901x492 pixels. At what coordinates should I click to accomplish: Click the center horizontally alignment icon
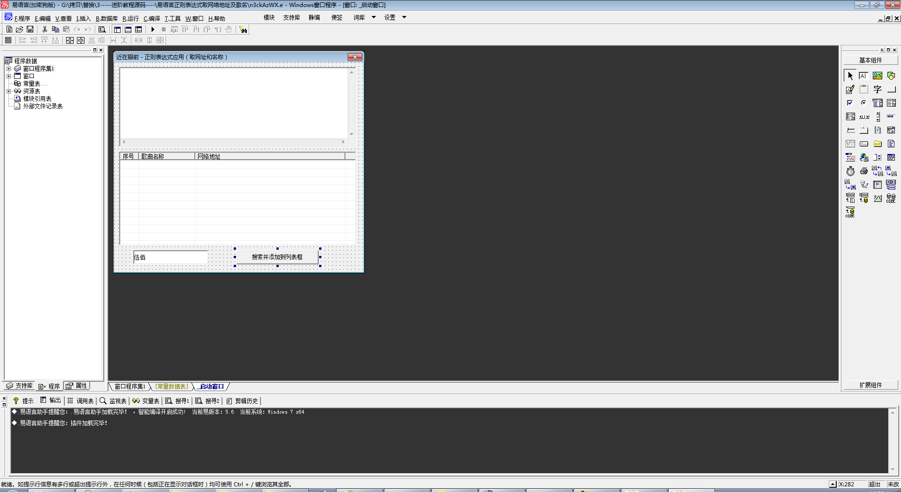pyautogui.click(x=70, y=40)
